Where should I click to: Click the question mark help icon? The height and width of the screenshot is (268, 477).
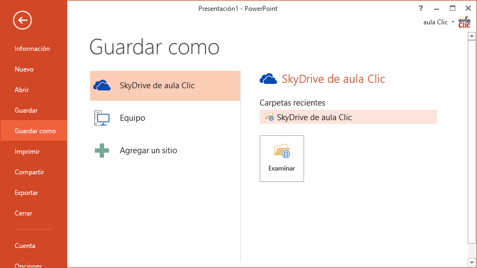pyautogui.click(x=421, y=8)
